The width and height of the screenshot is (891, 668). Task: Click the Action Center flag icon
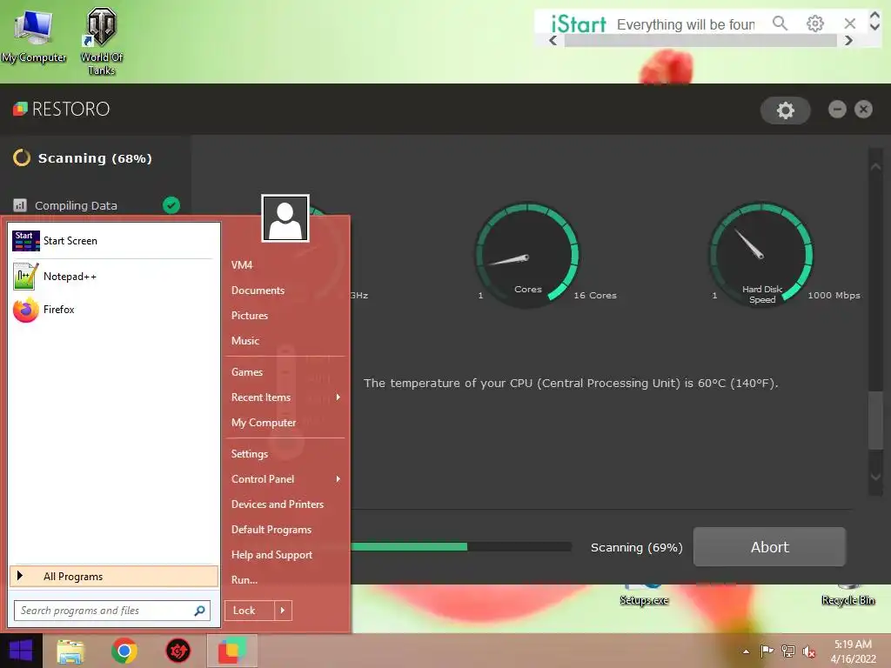click(767, 651)
